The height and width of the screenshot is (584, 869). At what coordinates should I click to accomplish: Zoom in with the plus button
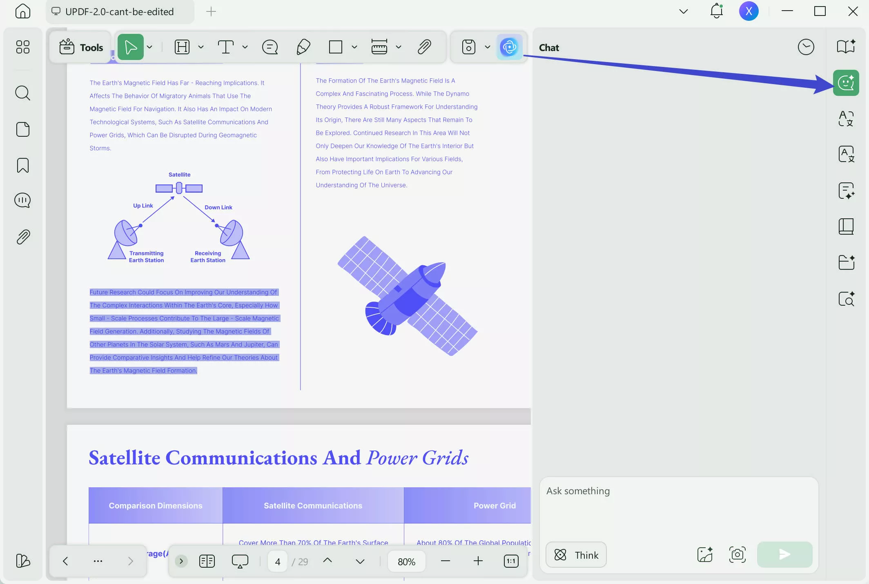coord(478,561)
